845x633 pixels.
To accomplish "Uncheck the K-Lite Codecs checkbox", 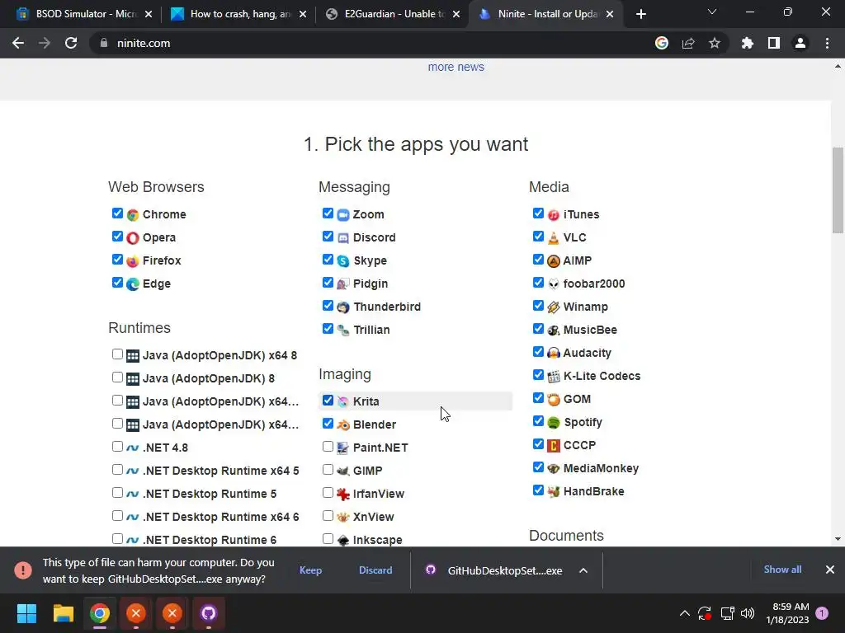I will coord(538,375).
